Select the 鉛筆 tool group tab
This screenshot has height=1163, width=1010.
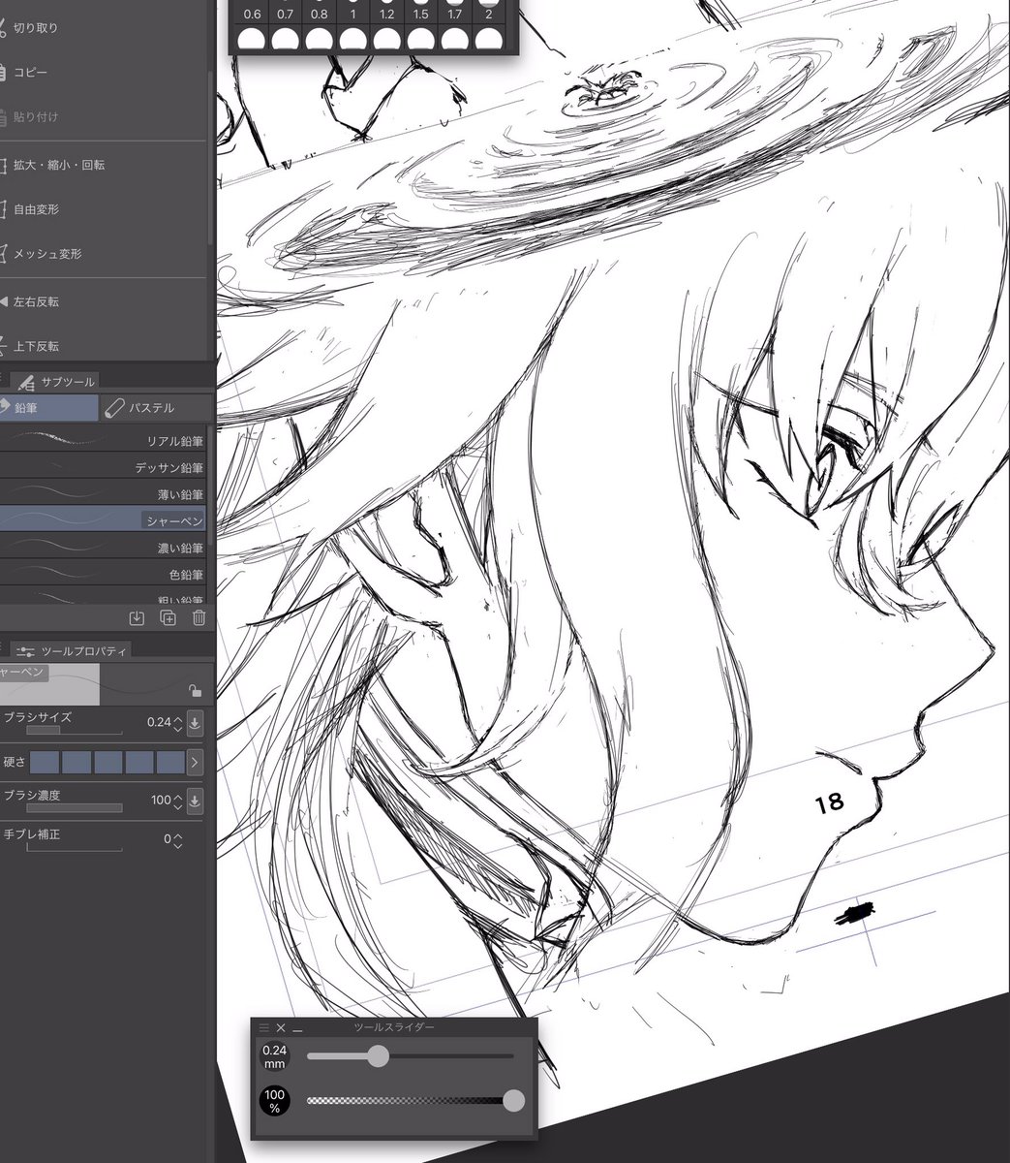click(x=48, y=408)
